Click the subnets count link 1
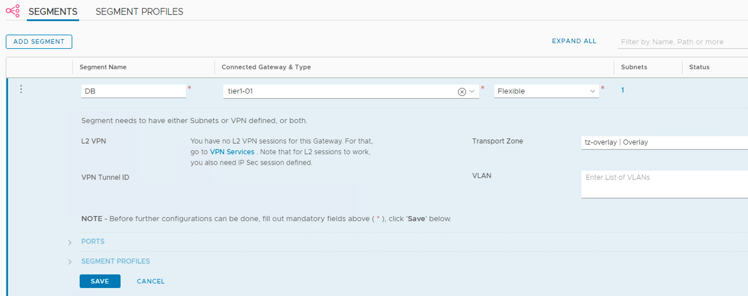Image resolution: width=748 pixels, height=296 pixels. click(x=622, y=90)
